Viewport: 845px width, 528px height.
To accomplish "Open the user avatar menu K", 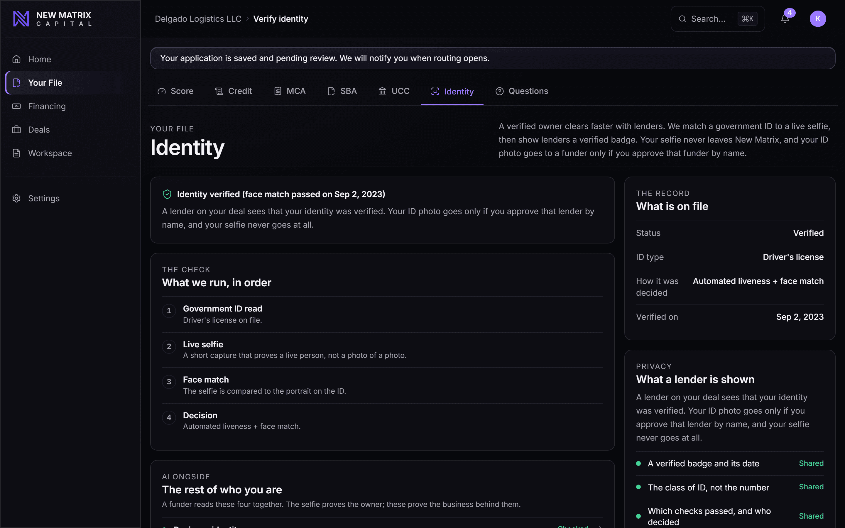I will [x=818, y=19].
